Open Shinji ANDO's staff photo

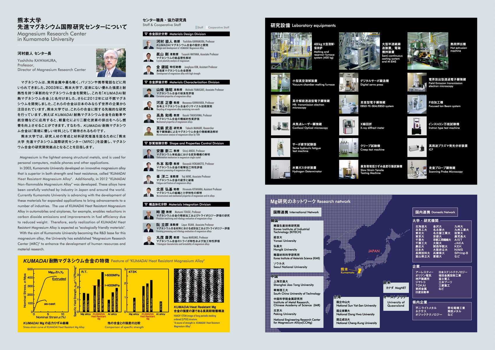click(x=148, y=154)
